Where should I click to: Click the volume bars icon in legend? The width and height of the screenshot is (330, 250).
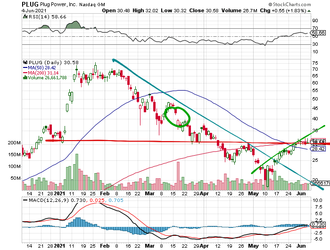pos(25,77)
